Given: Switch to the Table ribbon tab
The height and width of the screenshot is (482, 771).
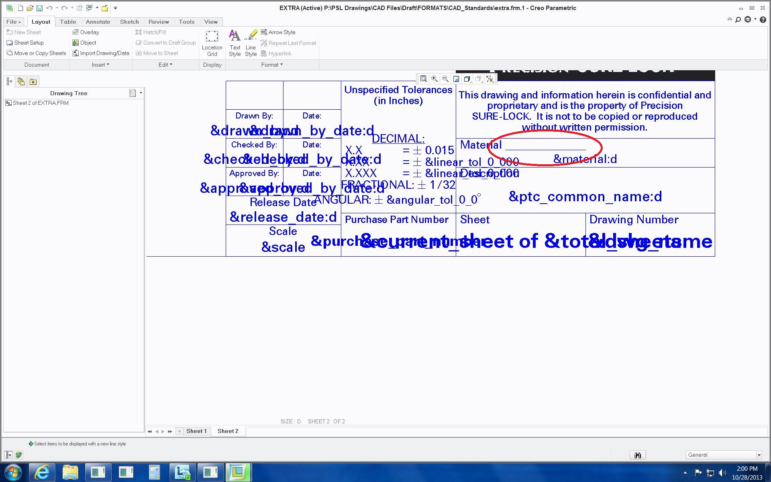Looking at the screenshot, I should (x=68, y=22).
